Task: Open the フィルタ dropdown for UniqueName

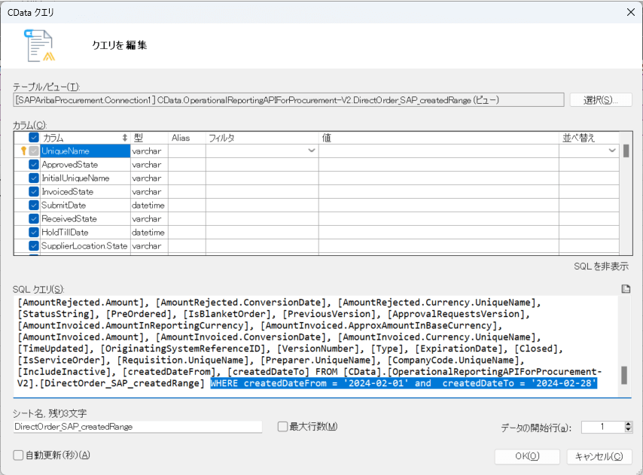Action: coord(312,151)
